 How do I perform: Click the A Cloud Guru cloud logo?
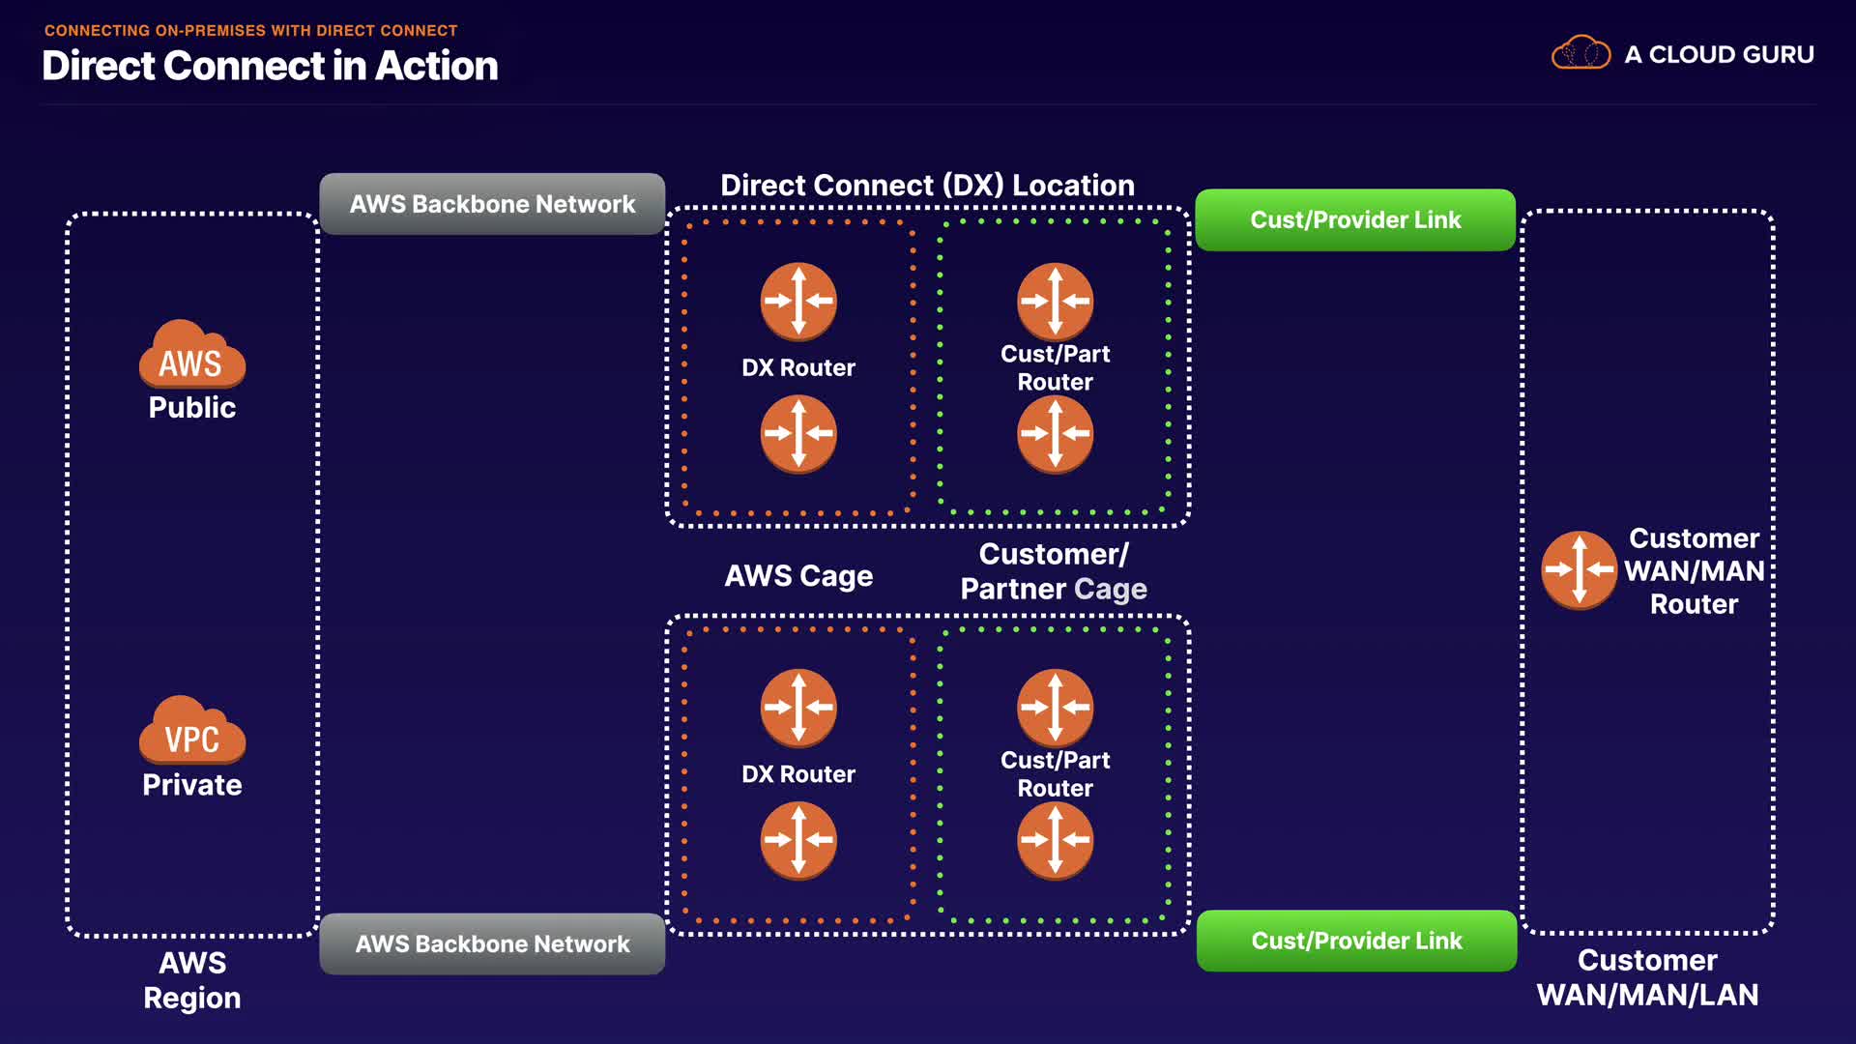pyautogui.click(x=1580, y=53)
